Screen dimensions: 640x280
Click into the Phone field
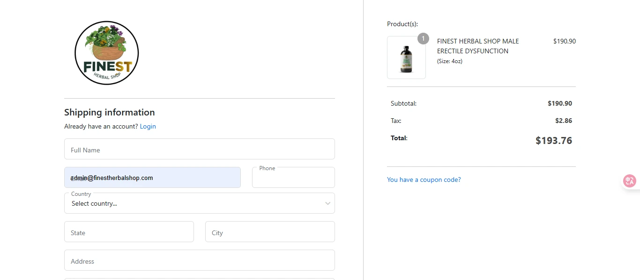click(293, 179)
